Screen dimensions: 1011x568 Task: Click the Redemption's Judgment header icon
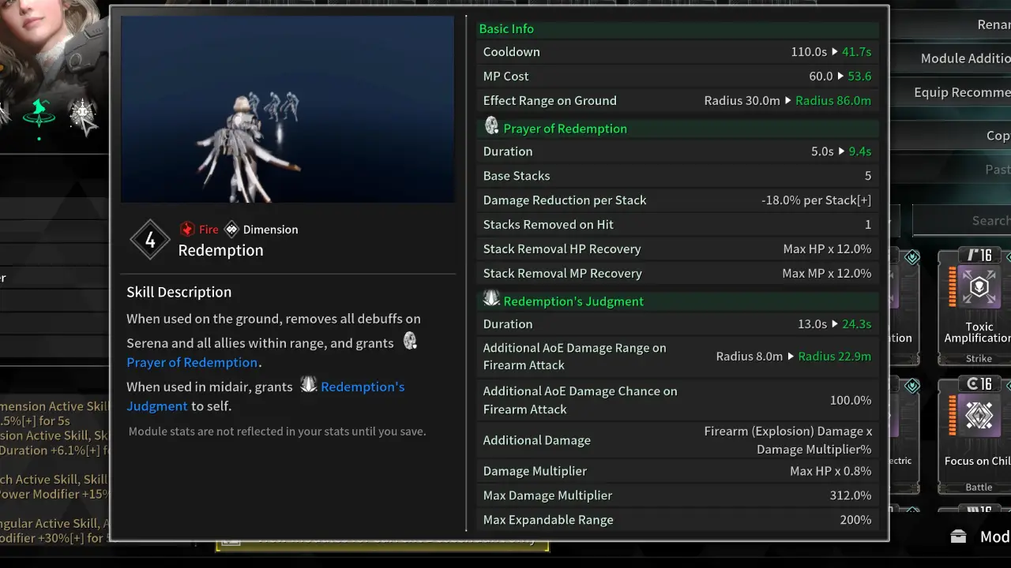tap(491, 299)
